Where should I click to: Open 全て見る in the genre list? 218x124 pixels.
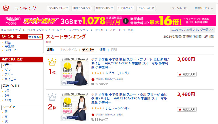click(35, 37)
